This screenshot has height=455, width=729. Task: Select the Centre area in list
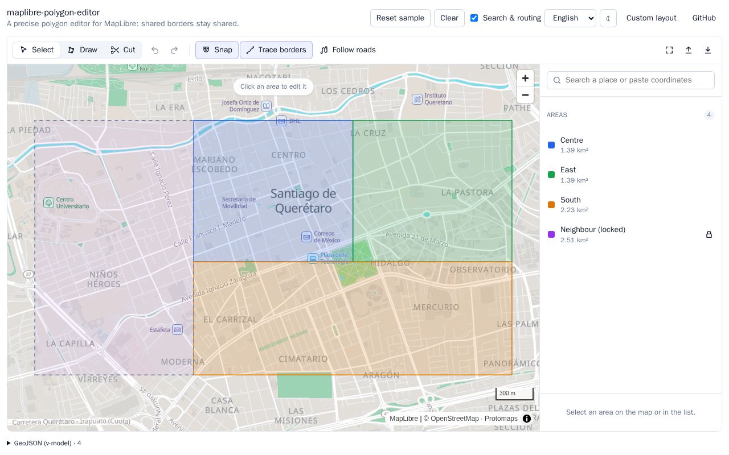coord(630,145)
